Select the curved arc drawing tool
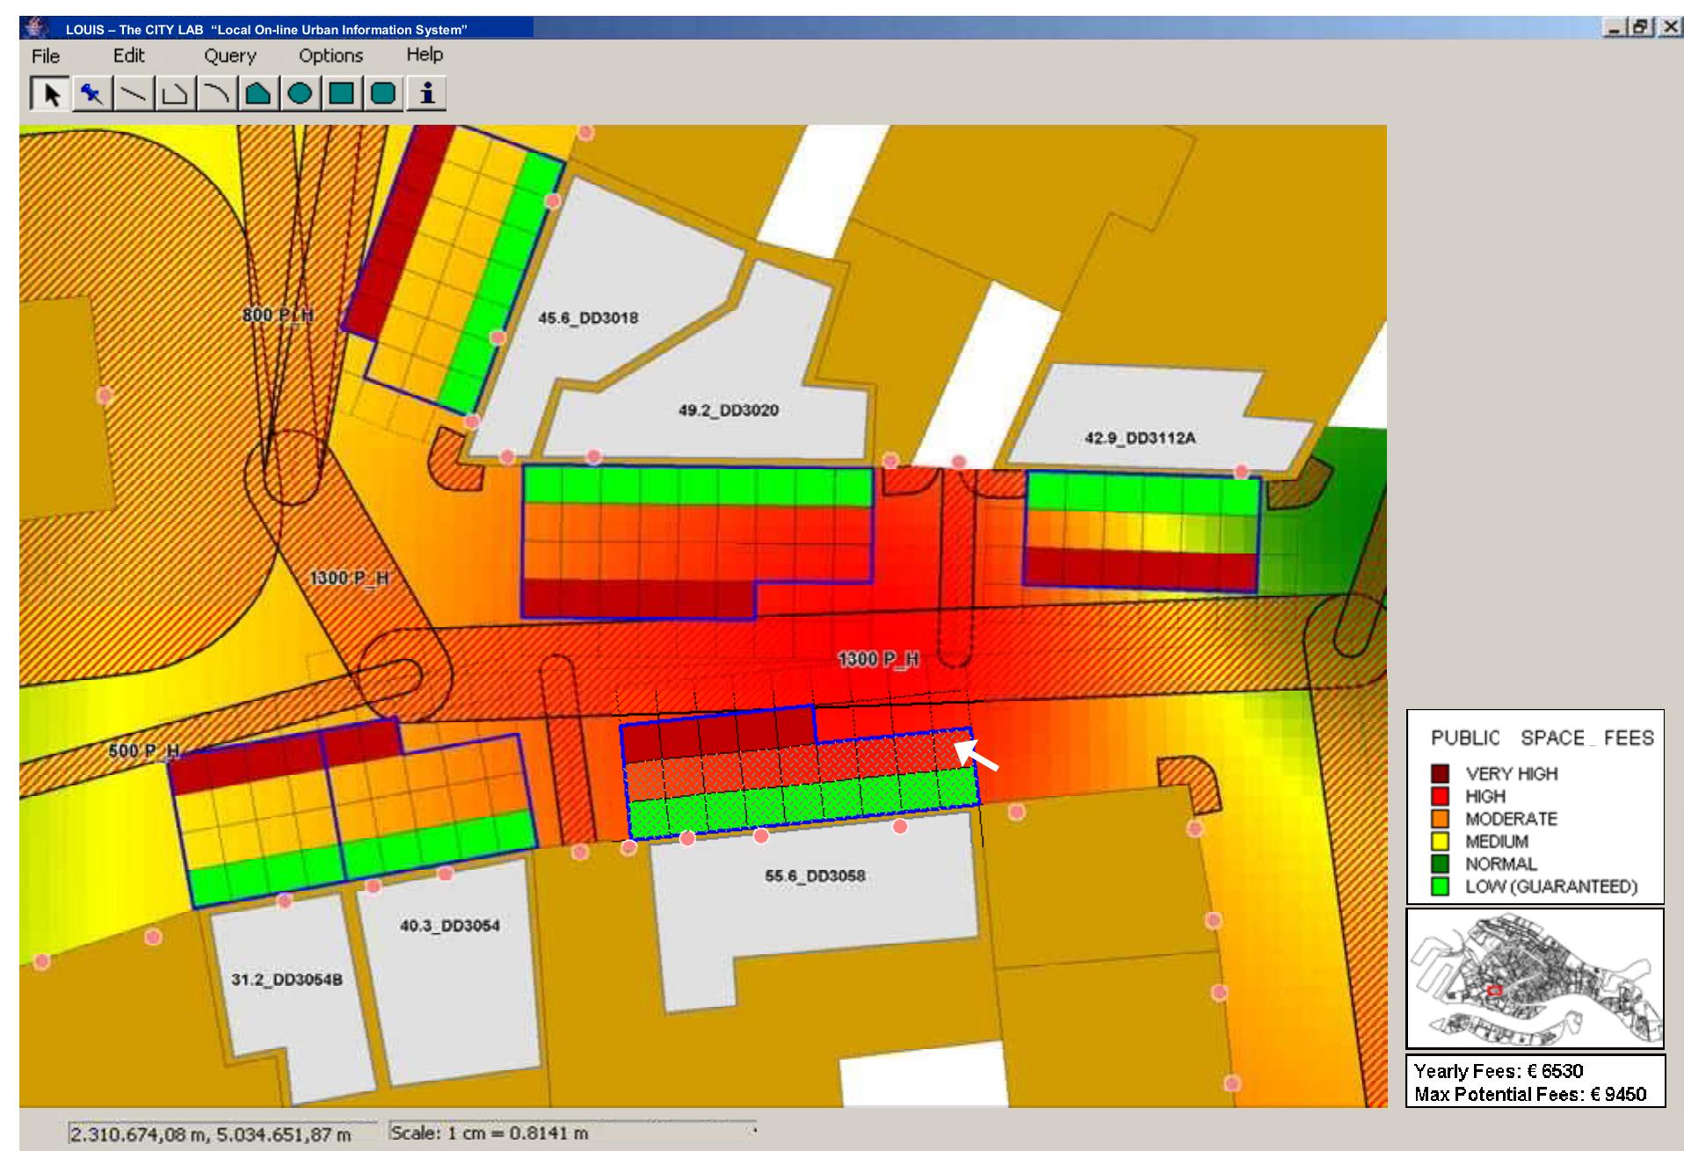The width and height of the screenshot is (1684, 1151). tap(216, 93)
